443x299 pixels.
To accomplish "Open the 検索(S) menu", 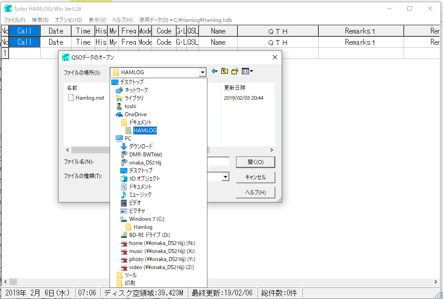I will point(40,20).
